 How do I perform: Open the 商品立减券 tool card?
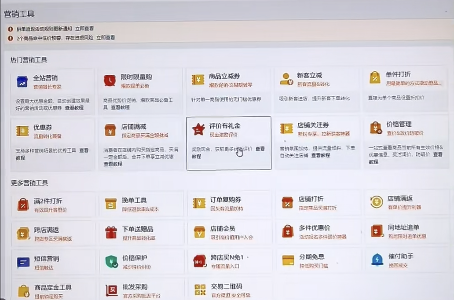(x=229, y=90)
